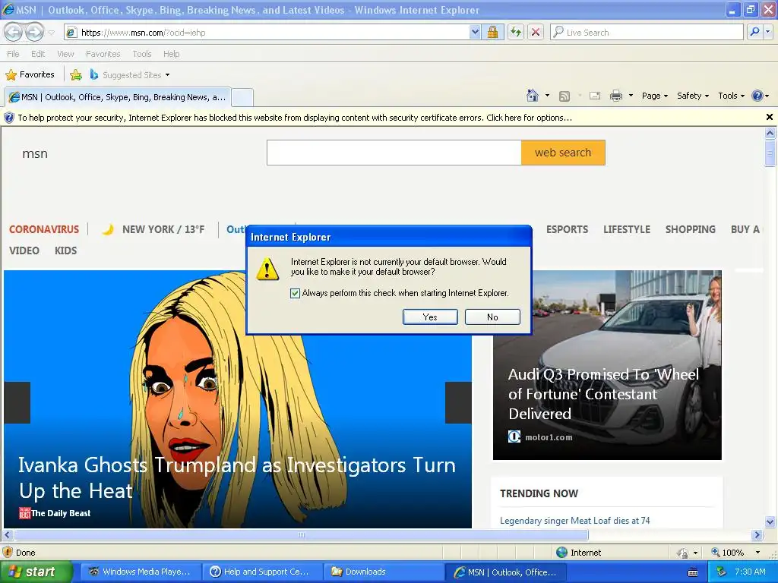Switch to Downloads folder taskbar item
Screen dimensions: 778x583
[384, 572]
